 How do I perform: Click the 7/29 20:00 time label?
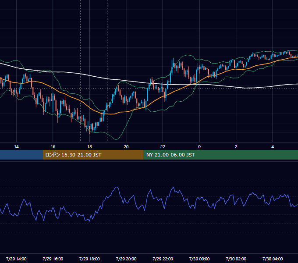click(x=126, y=259)
